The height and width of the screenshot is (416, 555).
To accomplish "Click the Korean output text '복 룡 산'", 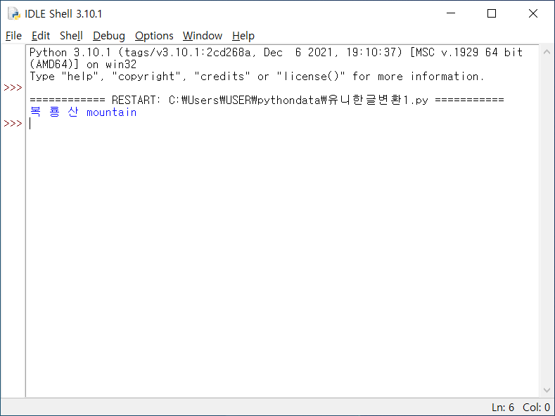I will [x=54, y=112].
